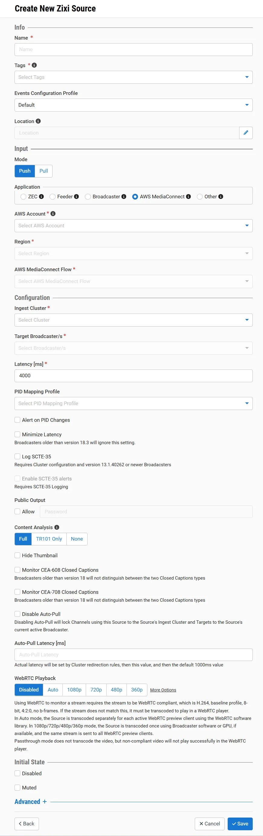This screenshot has width=263, height=836.
Task: Check the Hide Thumbnail checkbox
Action: coord(18,555)
